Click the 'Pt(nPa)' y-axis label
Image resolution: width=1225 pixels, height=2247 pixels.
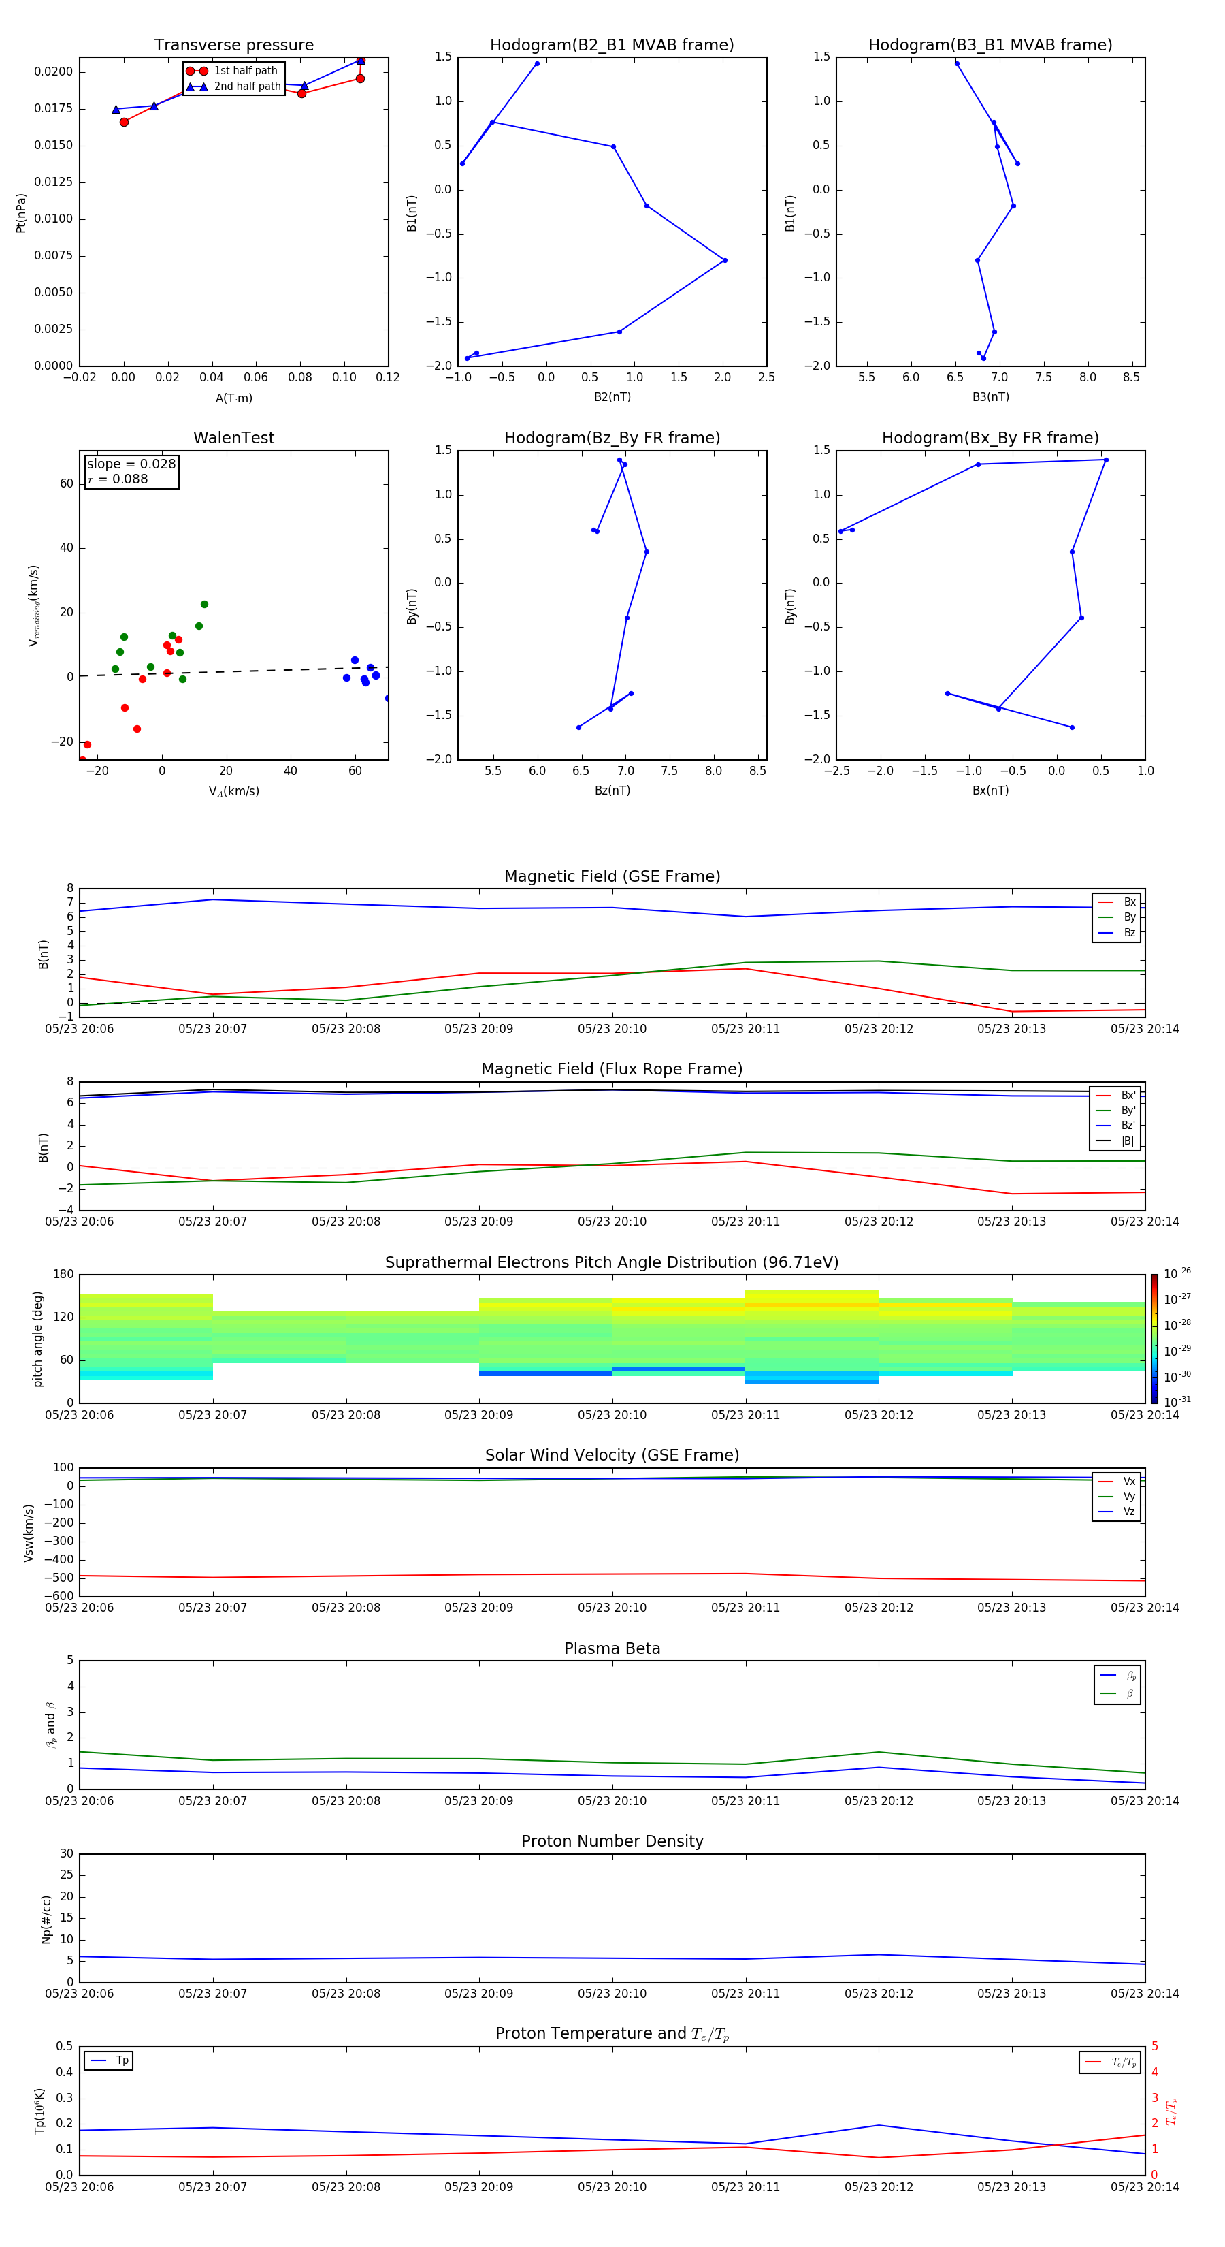21,213
